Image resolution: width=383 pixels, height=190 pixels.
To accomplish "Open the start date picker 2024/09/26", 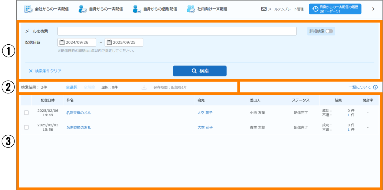I will click(77, 42).
